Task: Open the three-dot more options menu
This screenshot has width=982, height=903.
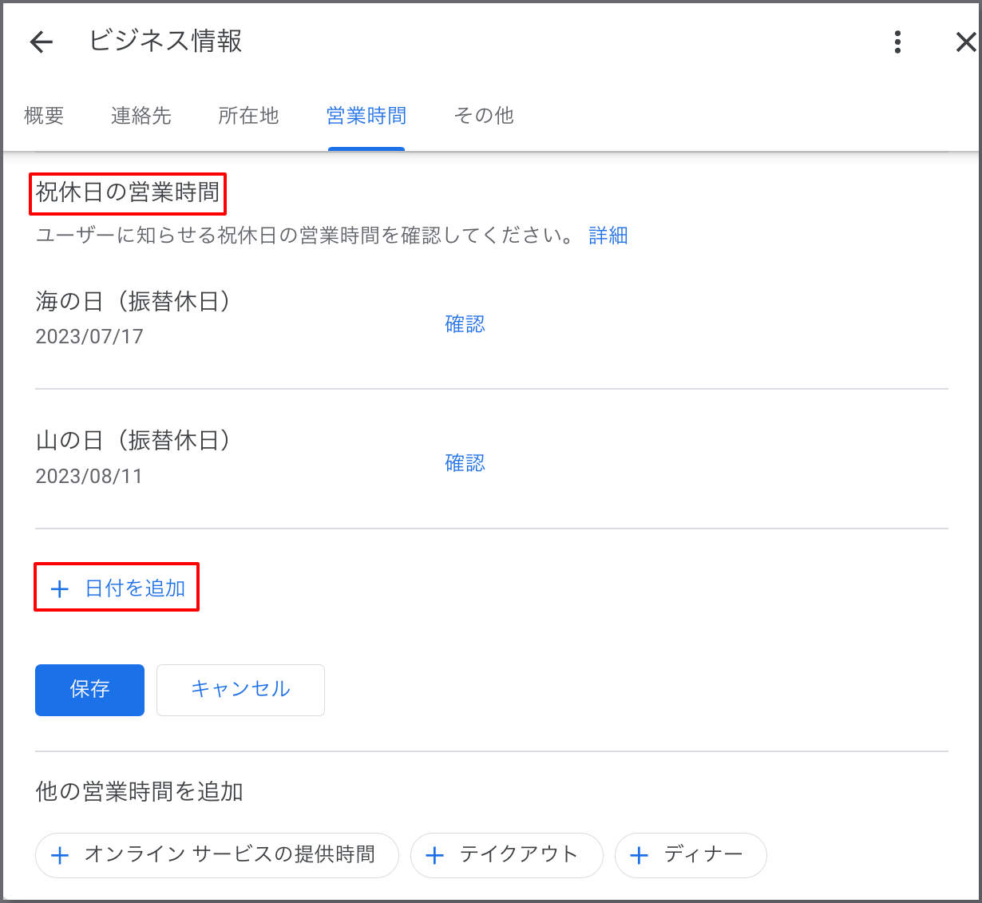Action: point(898,42)
